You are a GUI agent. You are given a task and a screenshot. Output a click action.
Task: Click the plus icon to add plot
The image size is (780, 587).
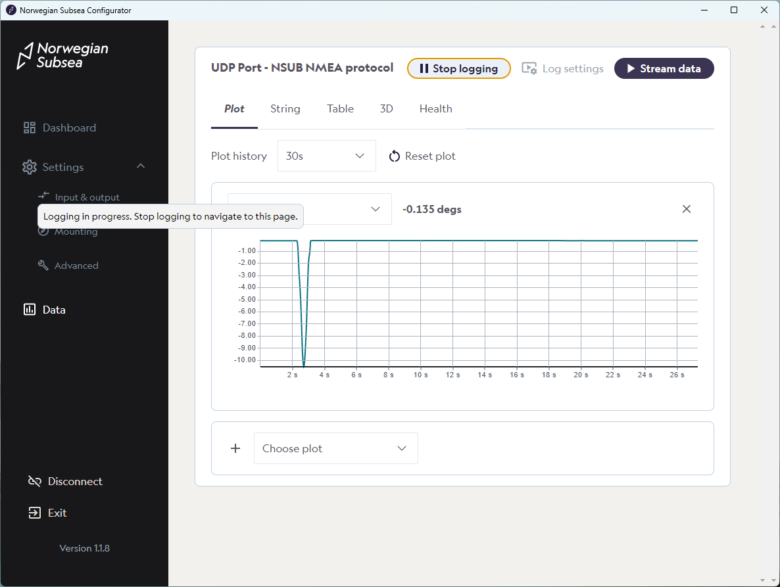point(236,448)
